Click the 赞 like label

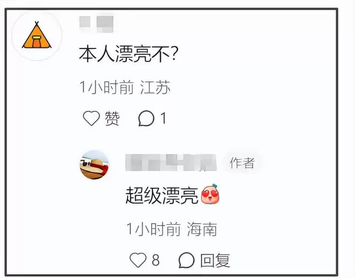[112, 118]
